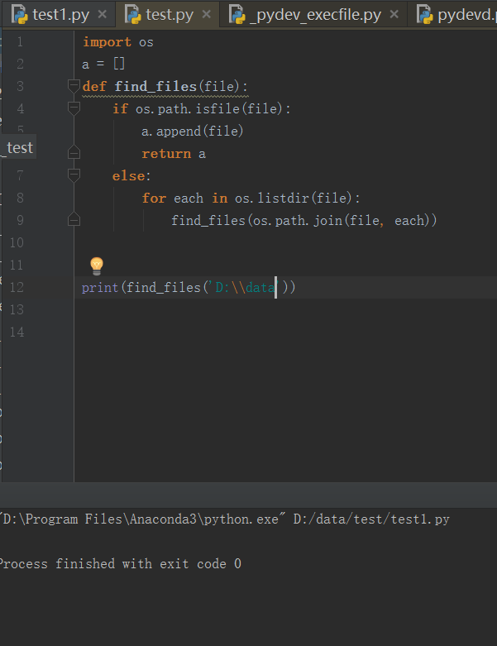Collapse the else block fold marker
The width and height of the screenshot is (497, 646).
[x=74, y=175]
